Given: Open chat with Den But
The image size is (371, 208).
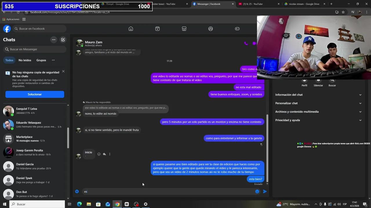Looking at the screenshot, I should point(34,194).
